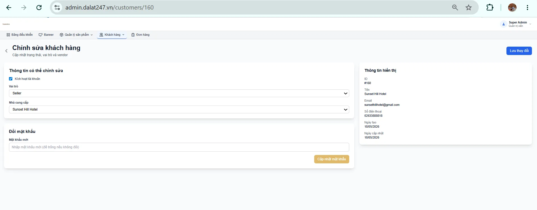Click the site information icon in address bar
This screenshot has width=537, height=210.
click(57, 8)
